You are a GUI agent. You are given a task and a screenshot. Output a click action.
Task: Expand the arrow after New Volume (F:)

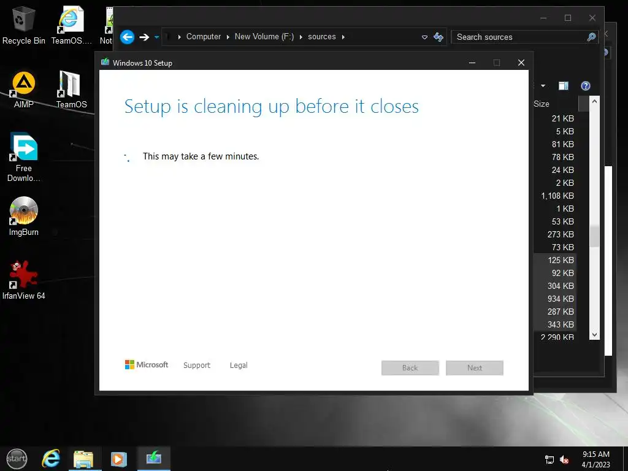[301, 37]
